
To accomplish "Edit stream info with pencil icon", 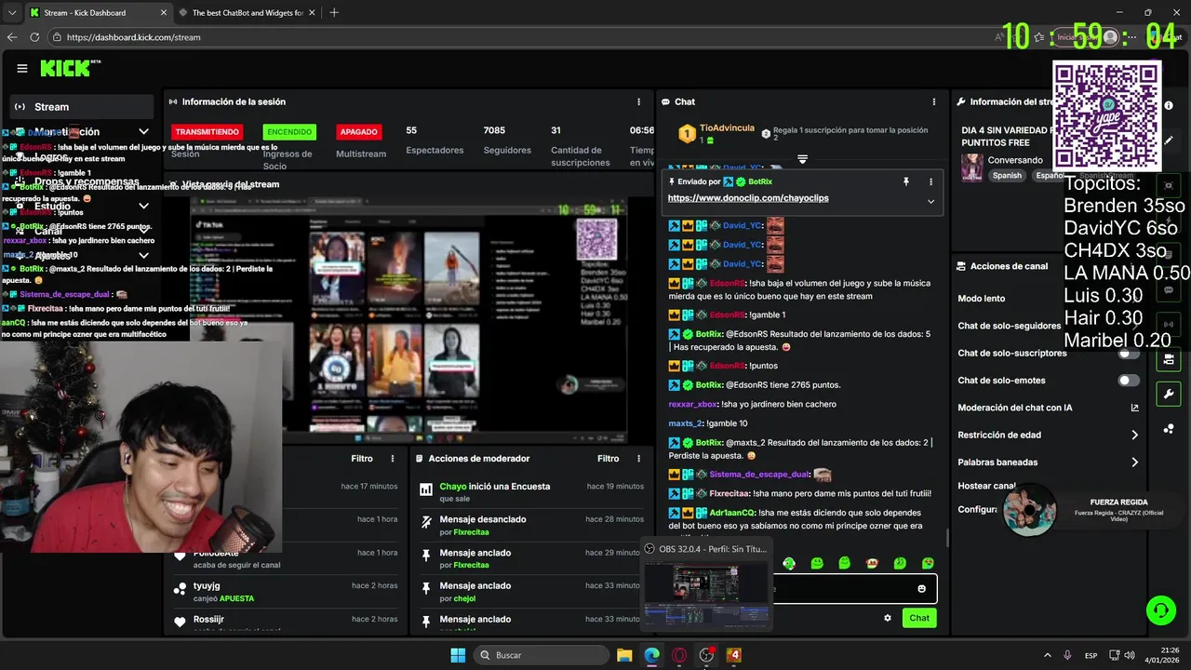I will (1169, 141).
